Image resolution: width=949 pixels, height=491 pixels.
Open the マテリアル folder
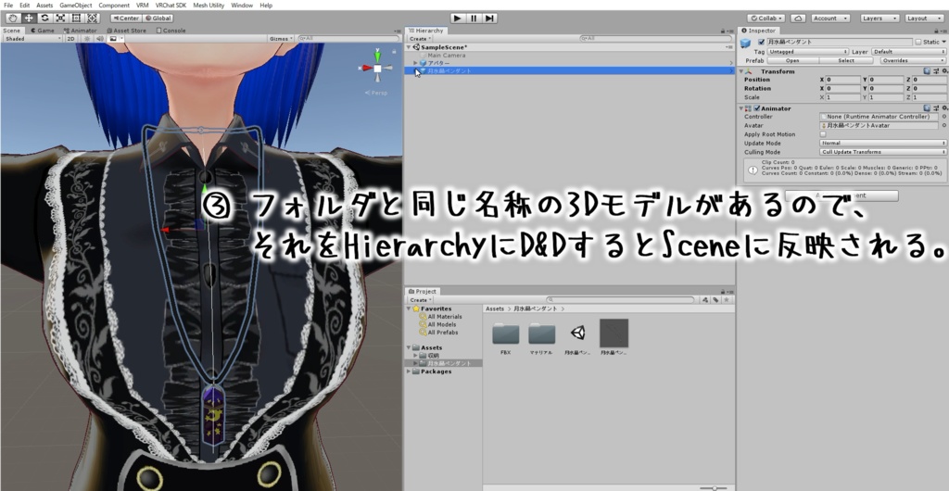coord(541,338)
